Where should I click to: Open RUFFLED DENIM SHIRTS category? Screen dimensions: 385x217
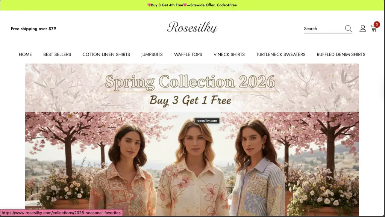coord(341,54)
